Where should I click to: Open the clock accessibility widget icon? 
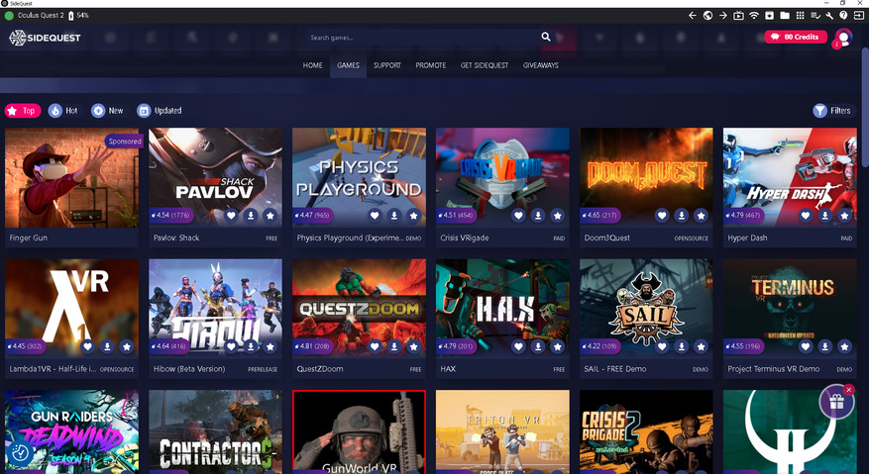21,452
